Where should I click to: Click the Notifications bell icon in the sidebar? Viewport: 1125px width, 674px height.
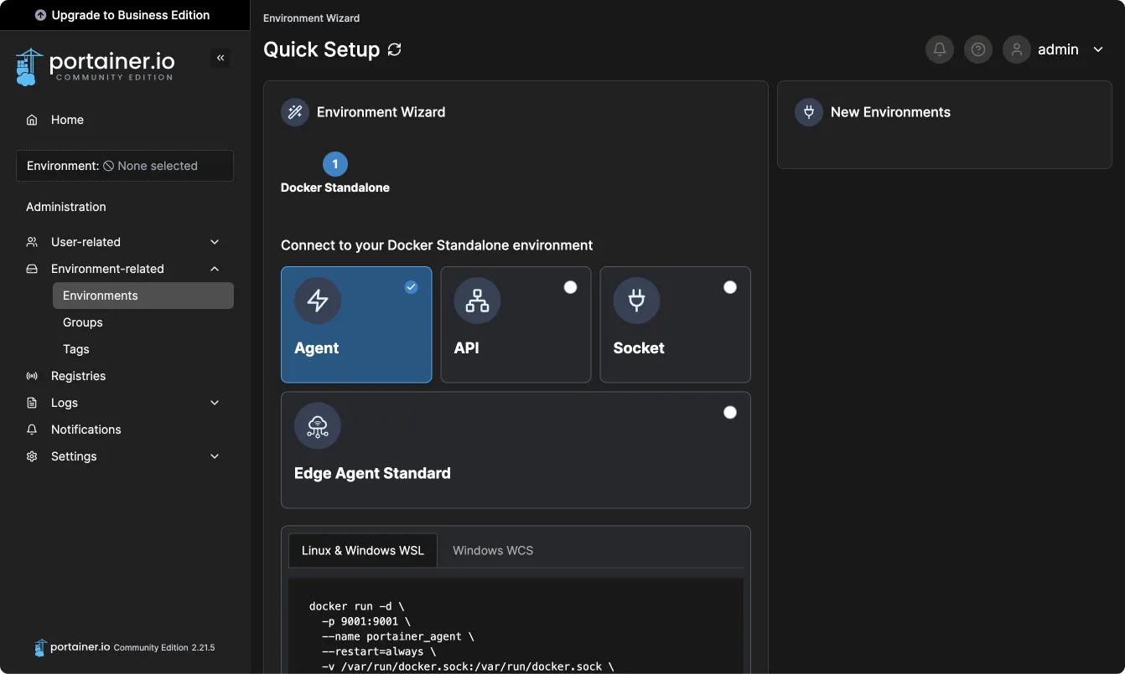[x=32, y=430]
